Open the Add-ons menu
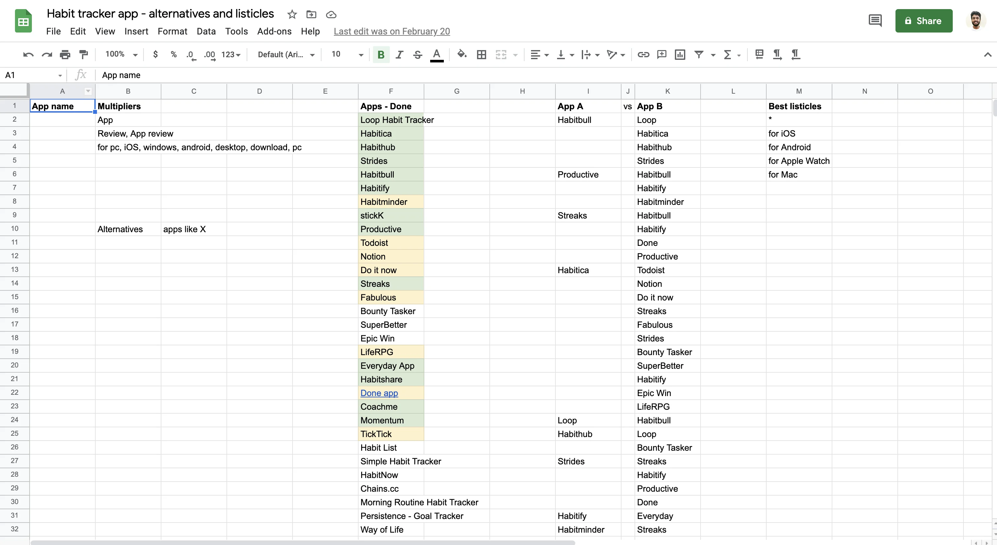The height and width of the screenshot is (545, 997). (x=274, y=31)
